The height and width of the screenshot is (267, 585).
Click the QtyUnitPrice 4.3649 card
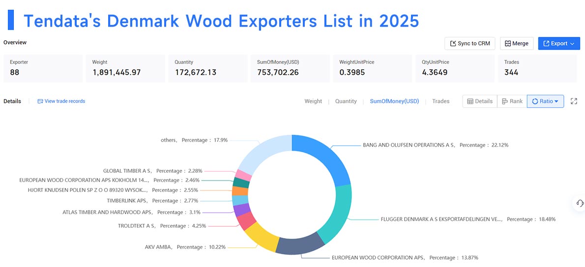[x=455, y=68]
